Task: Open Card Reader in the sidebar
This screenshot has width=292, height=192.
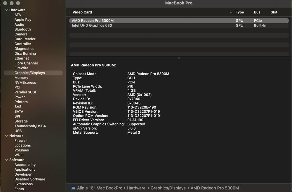Action: click(25, 39)
